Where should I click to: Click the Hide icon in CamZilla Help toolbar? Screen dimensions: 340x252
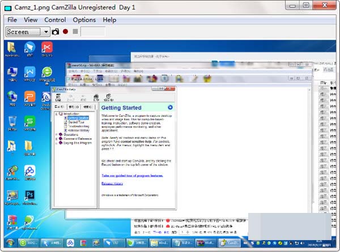click(x=58, y=97)
